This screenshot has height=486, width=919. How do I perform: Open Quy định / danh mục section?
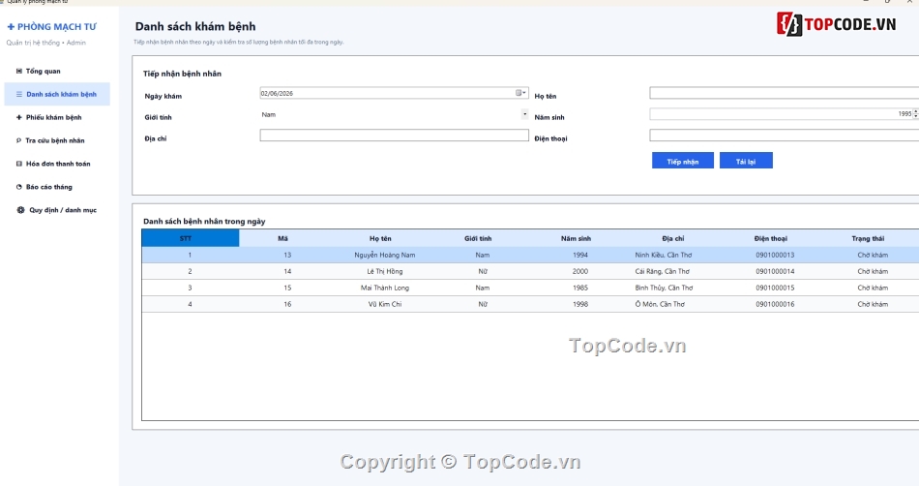tap(57, 210)
